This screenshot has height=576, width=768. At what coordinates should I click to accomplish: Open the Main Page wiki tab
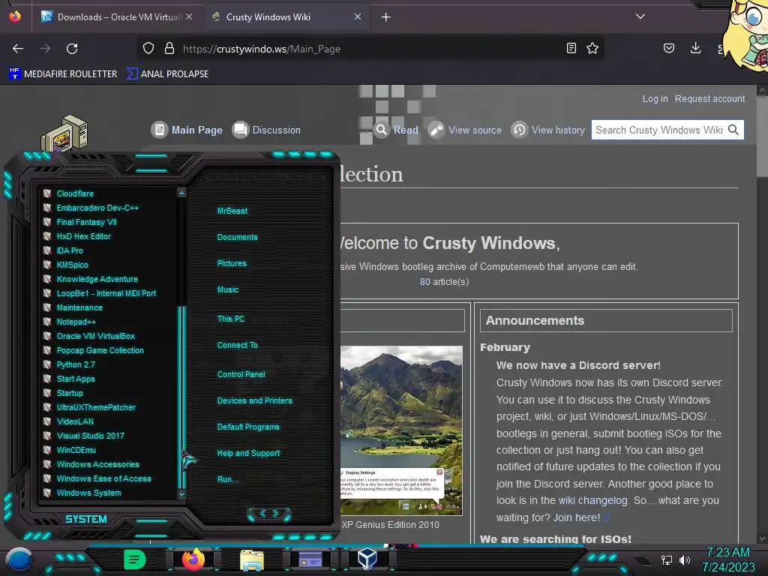pos(187,130)
